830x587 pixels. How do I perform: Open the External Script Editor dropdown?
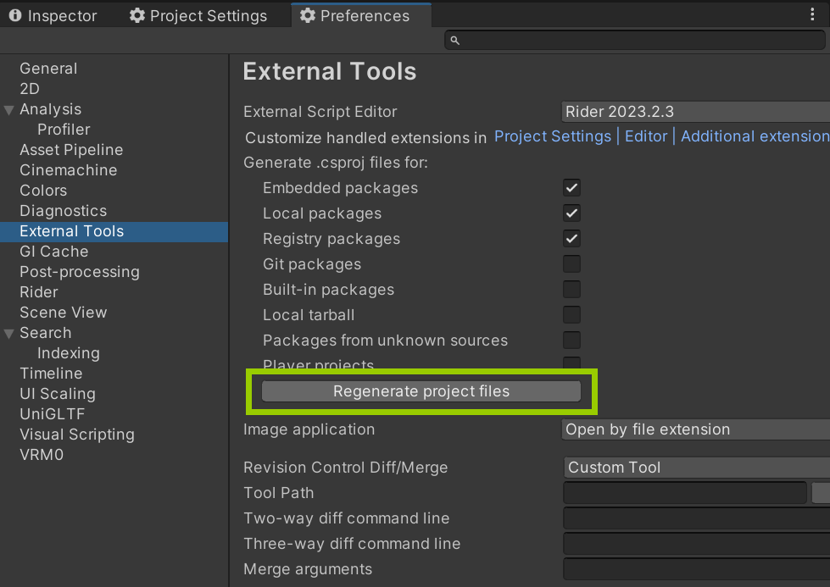pyautogui.click(x=695, y=112)
